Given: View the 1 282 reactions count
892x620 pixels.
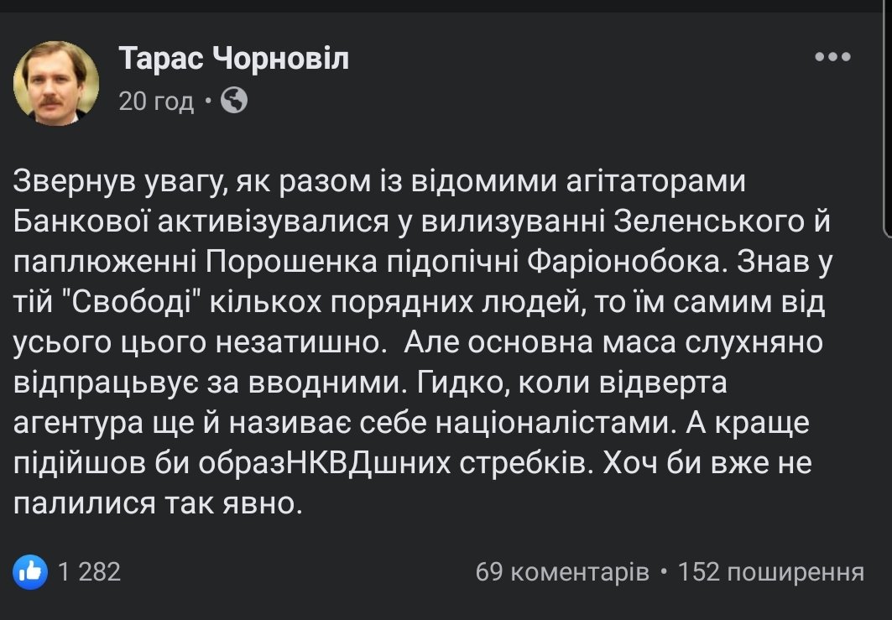Looking at the screenshot, I should point(90,572).
